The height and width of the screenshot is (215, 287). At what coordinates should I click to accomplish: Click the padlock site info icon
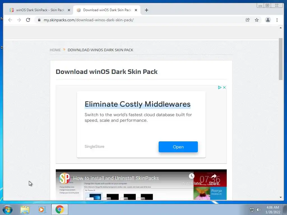tap(39, 20)
